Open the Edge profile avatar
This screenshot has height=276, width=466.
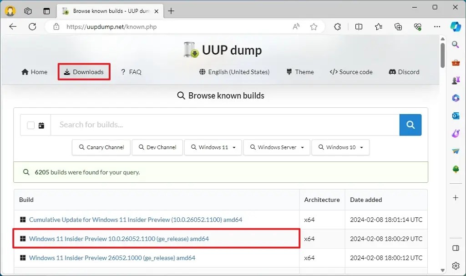click(x=10, y=11)
